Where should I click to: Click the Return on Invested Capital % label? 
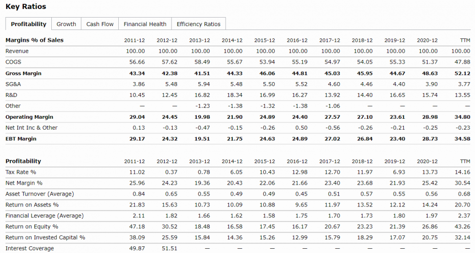click(x=45, y=237)
